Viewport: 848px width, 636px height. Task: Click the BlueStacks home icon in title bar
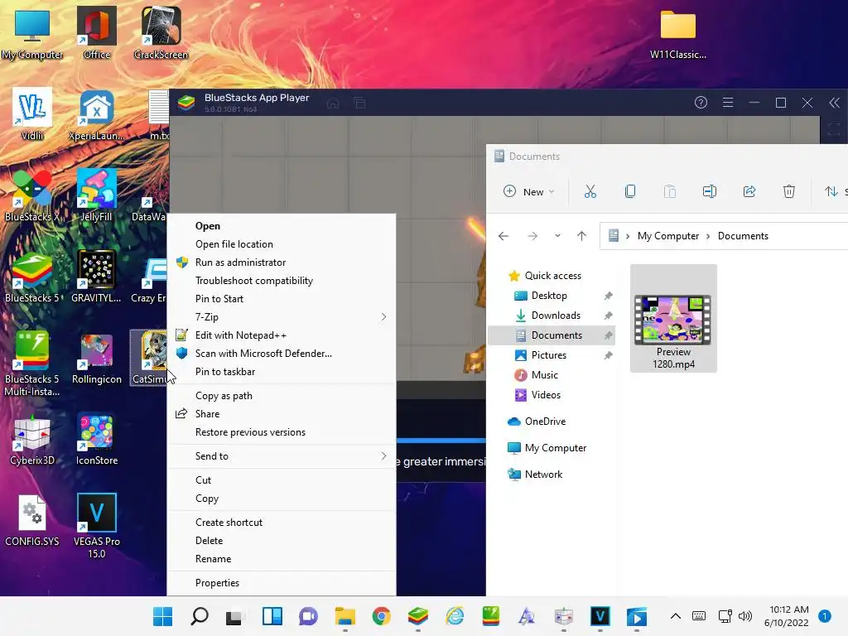pos(333,103)
